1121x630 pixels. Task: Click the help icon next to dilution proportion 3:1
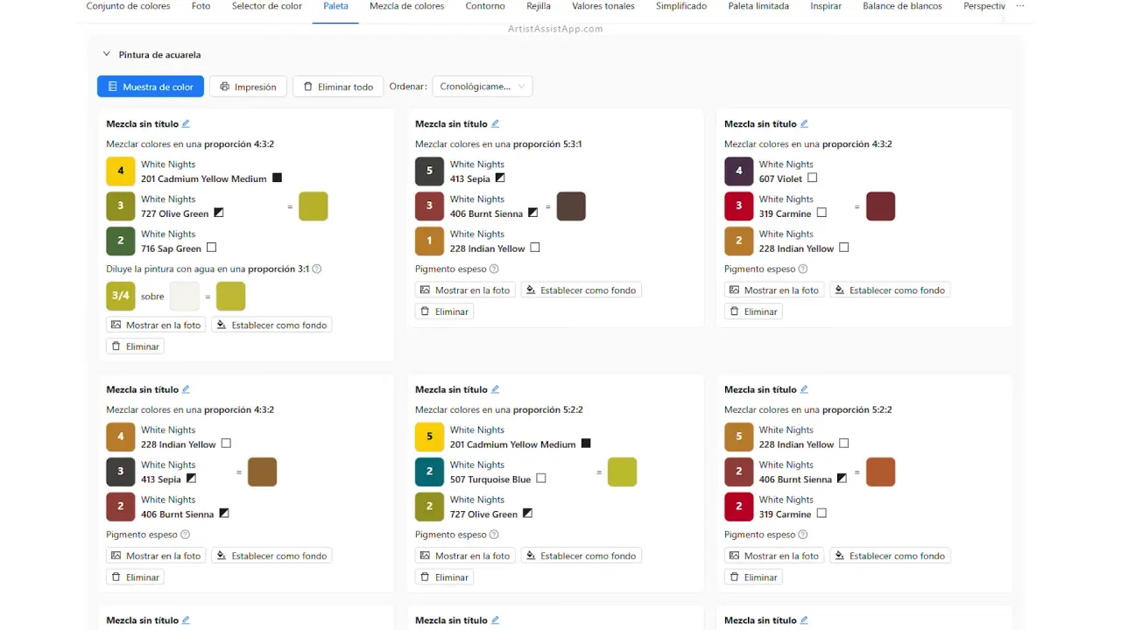coord(317,269)
